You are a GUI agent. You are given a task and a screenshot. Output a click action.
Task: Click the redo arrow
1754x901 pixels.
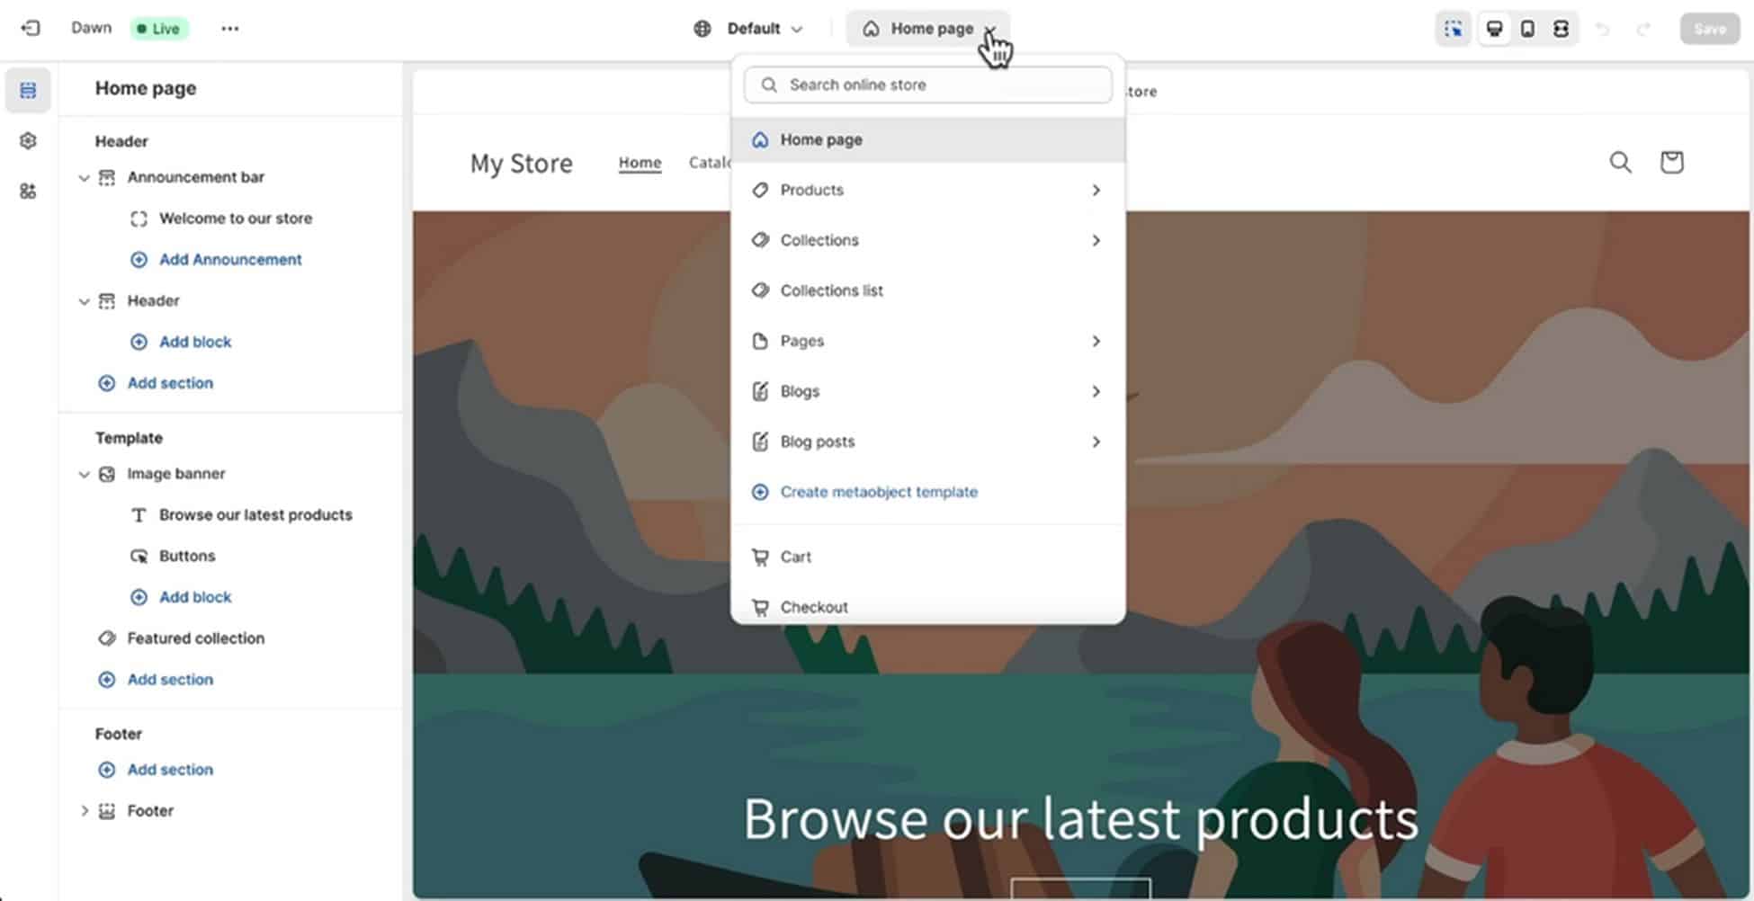click(x=1643, y=28)
